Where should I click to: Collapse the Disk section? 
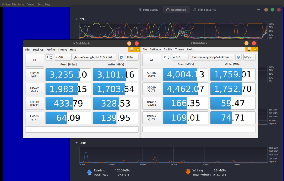(x=77, y=143)
